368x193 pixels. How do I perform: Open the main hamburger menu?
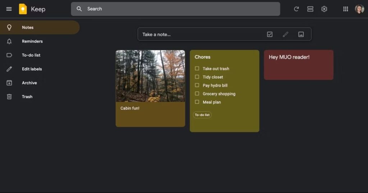(x=9, y=9)
